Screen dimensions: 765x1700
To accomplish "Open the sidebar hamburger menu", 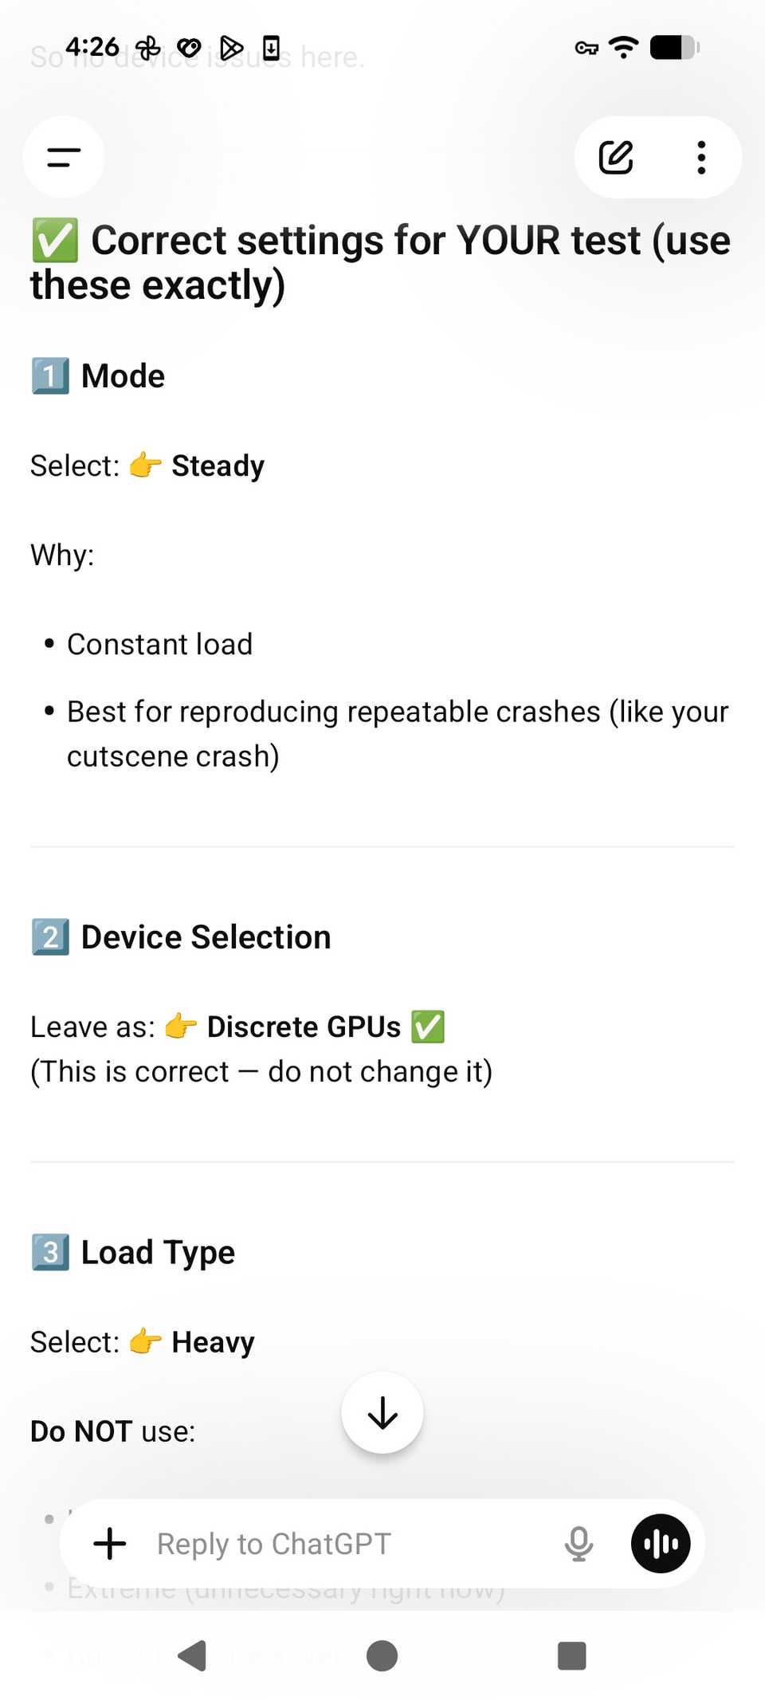I will (x=64, y=157).
